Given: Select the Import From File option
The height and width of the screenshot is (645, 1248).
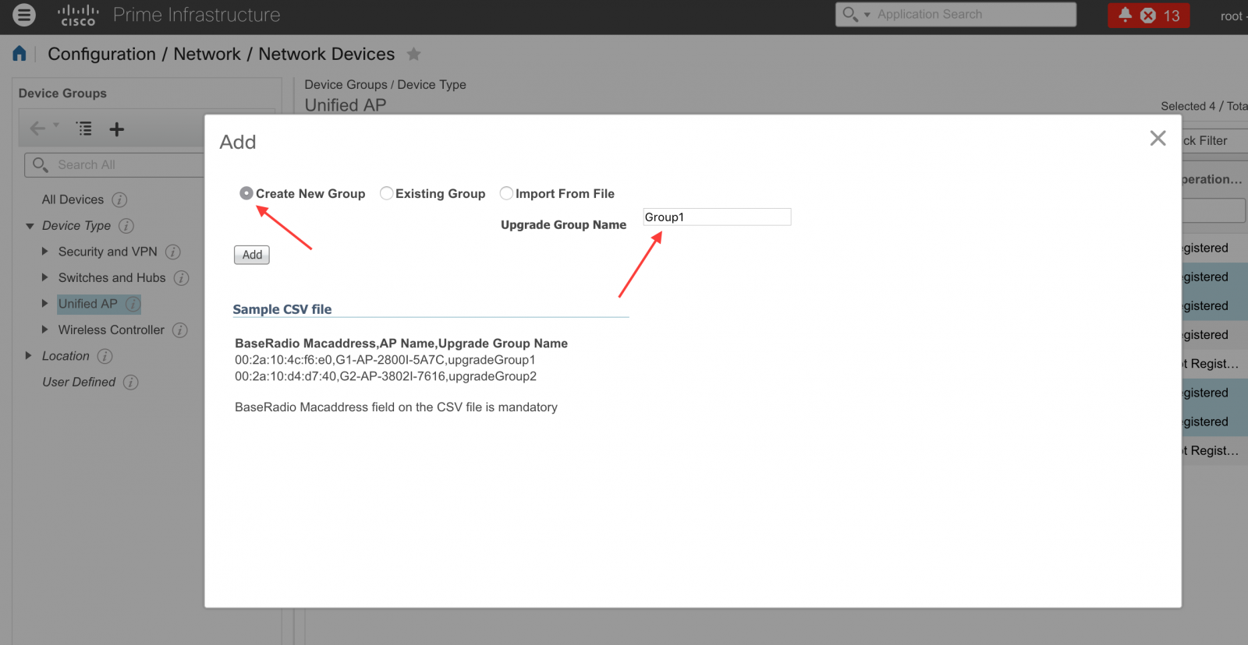Looking at the screenshot, I should (506, 193).
